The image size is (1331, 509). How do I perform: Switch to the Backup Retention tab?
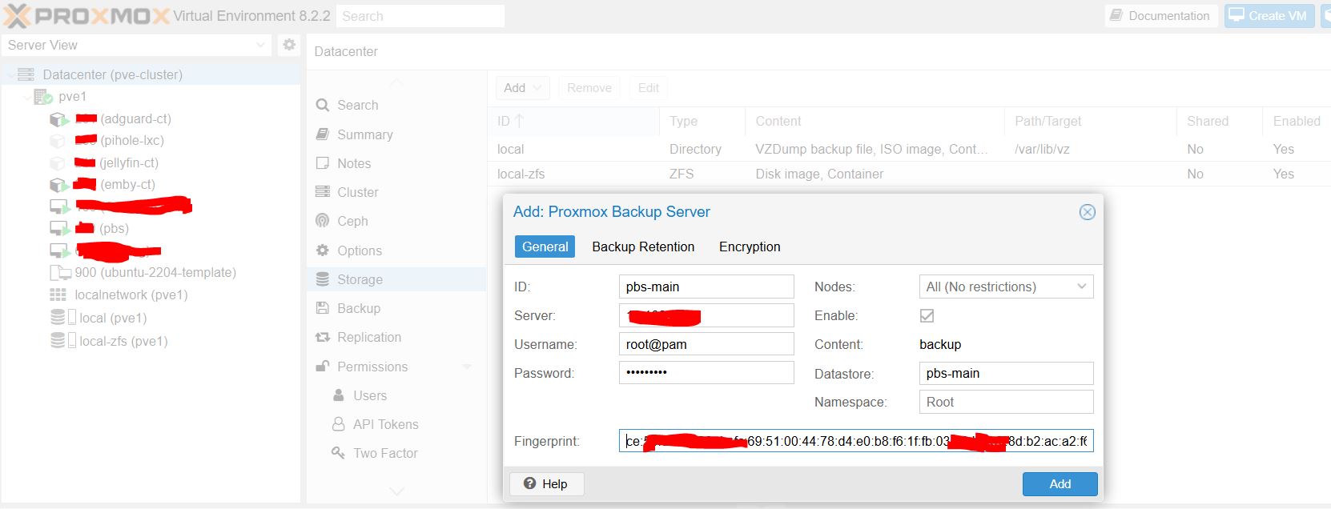pos(643,246)
